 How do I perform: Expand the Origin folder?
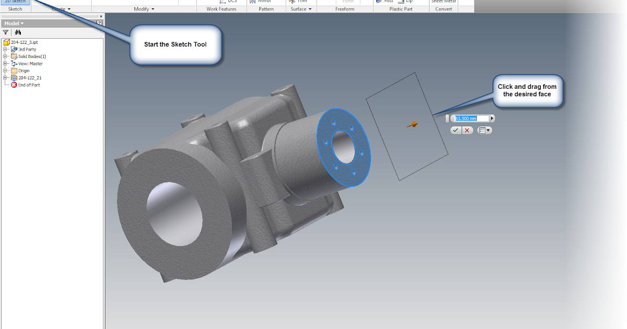tap(4, 70)
